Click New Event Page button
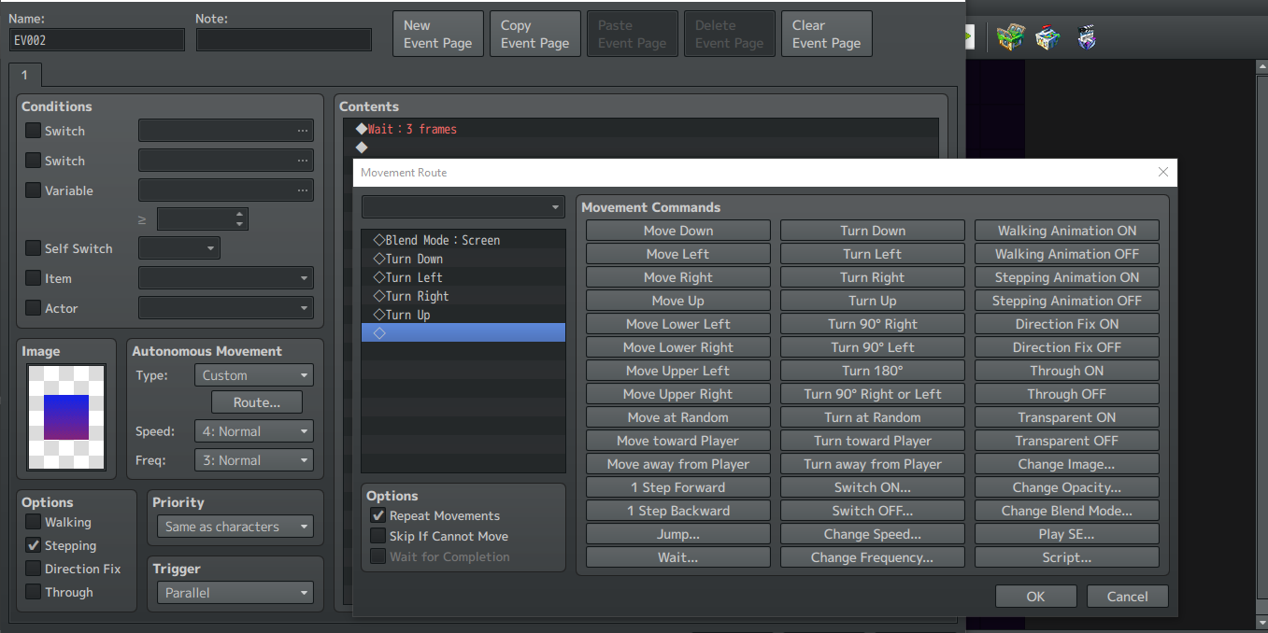 (x=438, y=35)
